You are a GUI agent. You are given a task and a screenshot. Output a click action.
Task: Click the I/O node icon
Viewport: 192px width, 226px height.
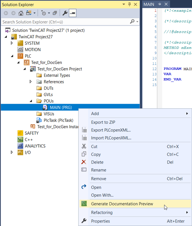20,152
